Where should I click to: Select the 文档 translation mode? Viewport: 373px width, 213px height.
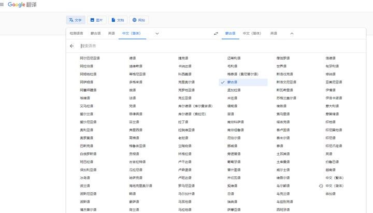point(118,20)
